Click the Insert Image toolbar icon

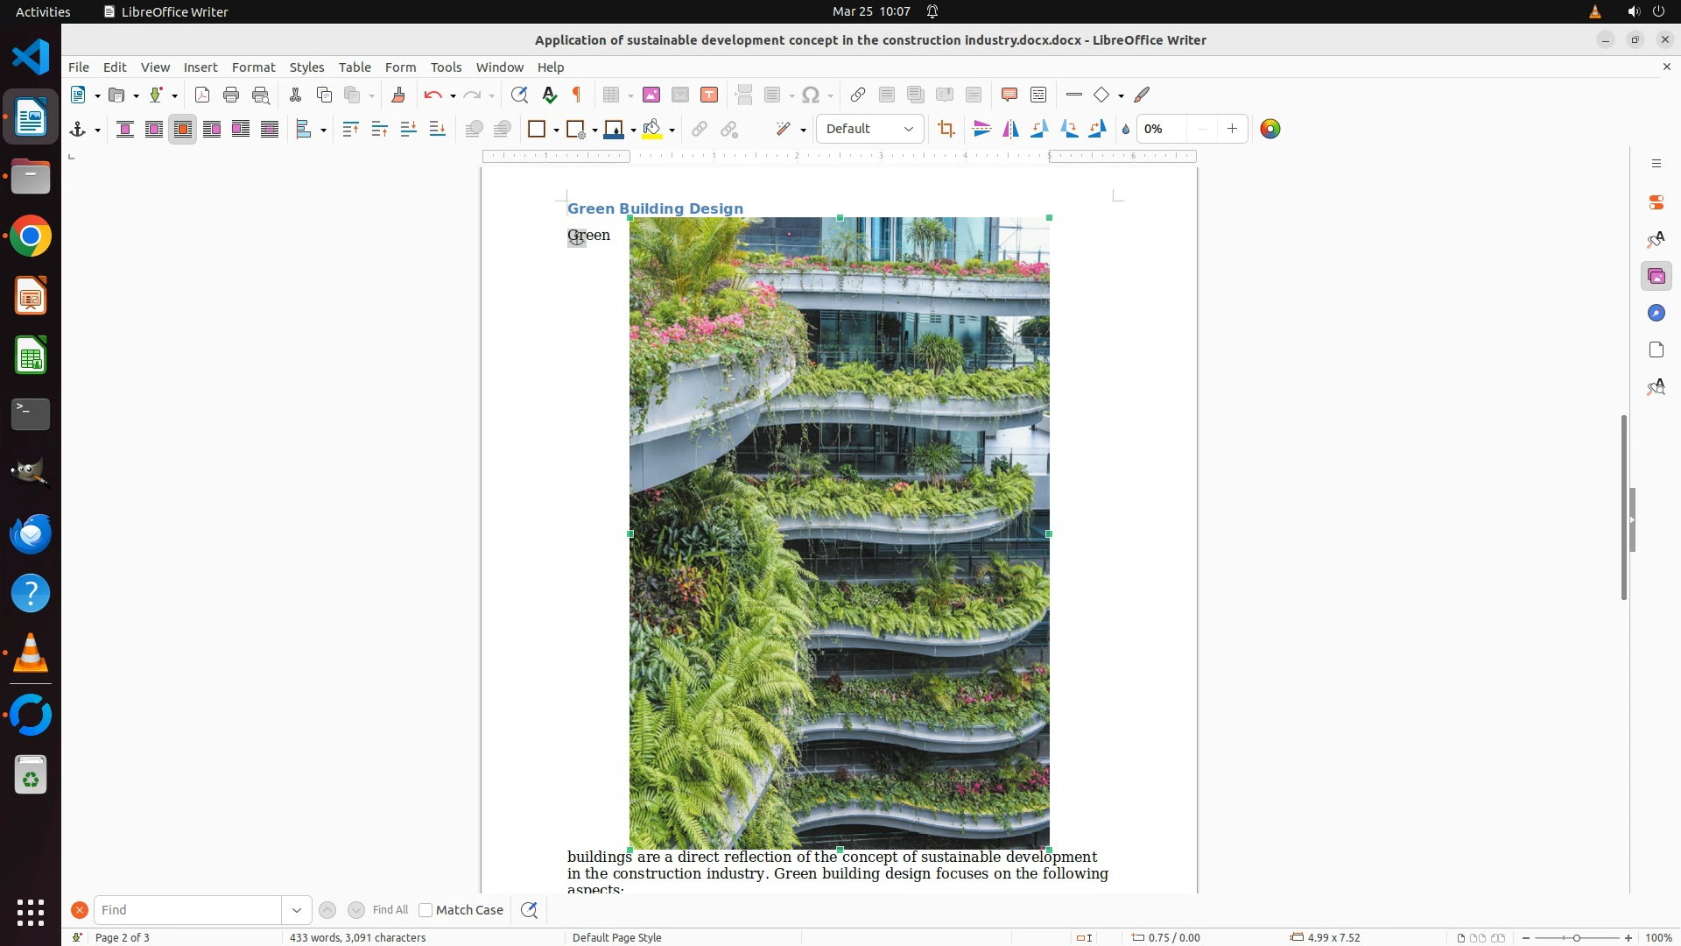coord(651,95)
